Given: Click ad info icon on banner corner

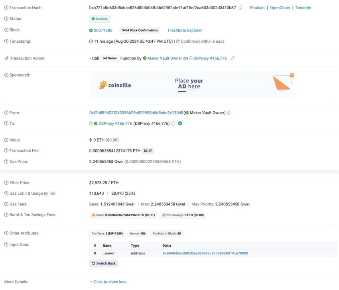Looking at the screenshot, I should (x=292, y=75).
